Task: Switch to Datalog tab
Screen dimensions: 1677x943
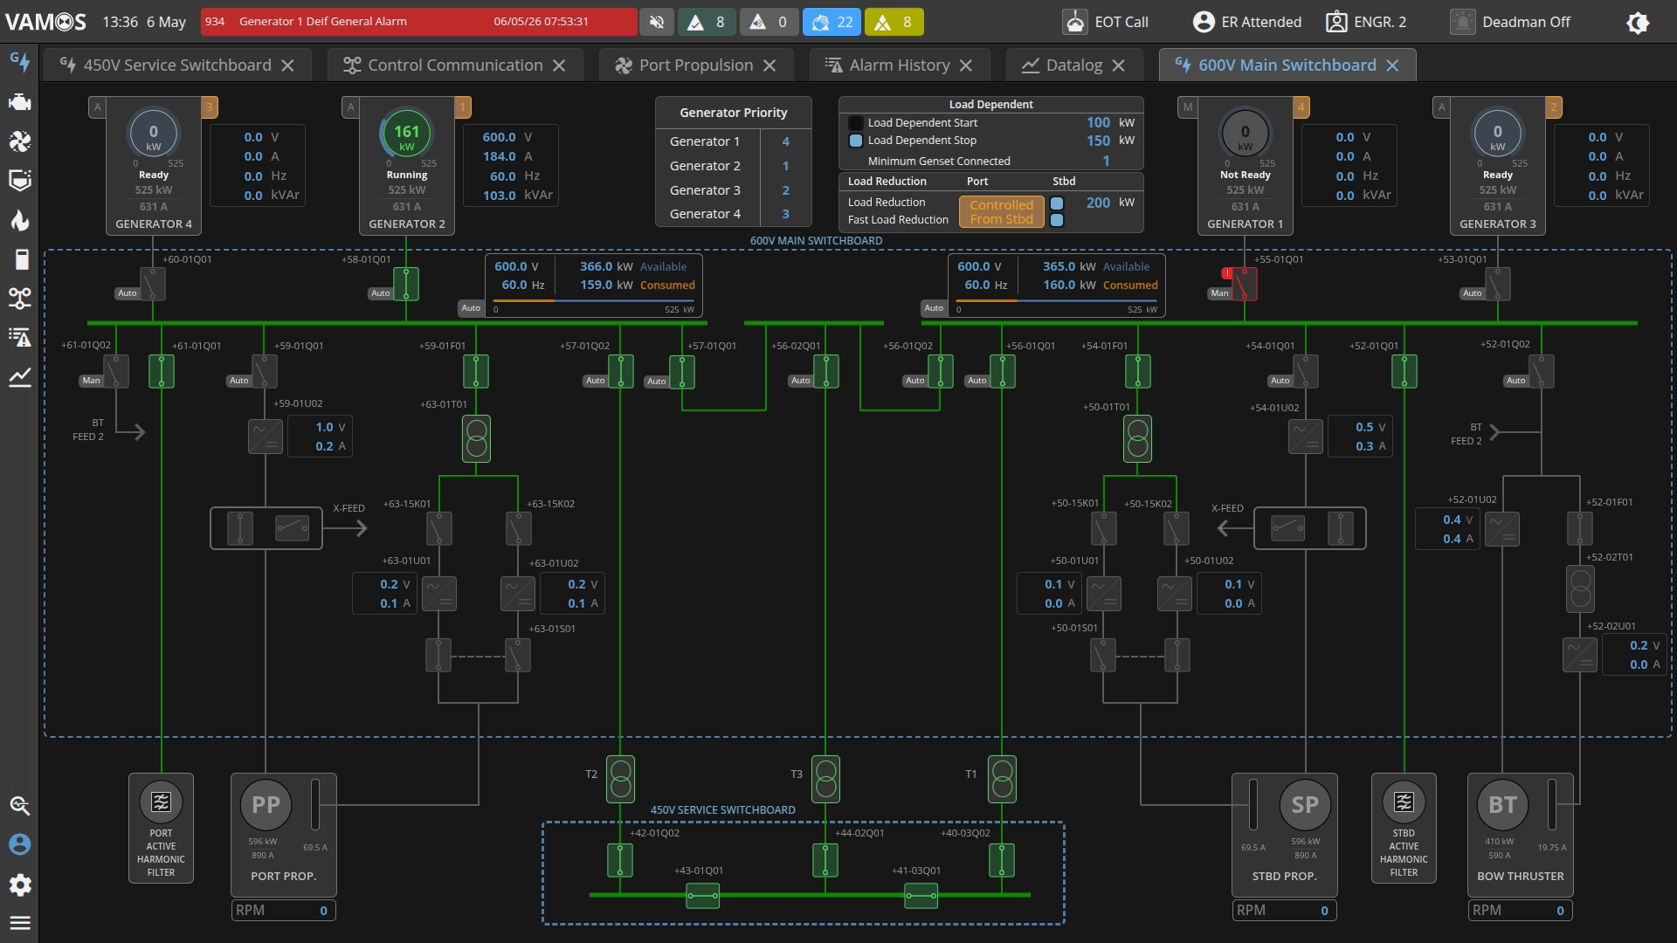Action: (1074, 65)
